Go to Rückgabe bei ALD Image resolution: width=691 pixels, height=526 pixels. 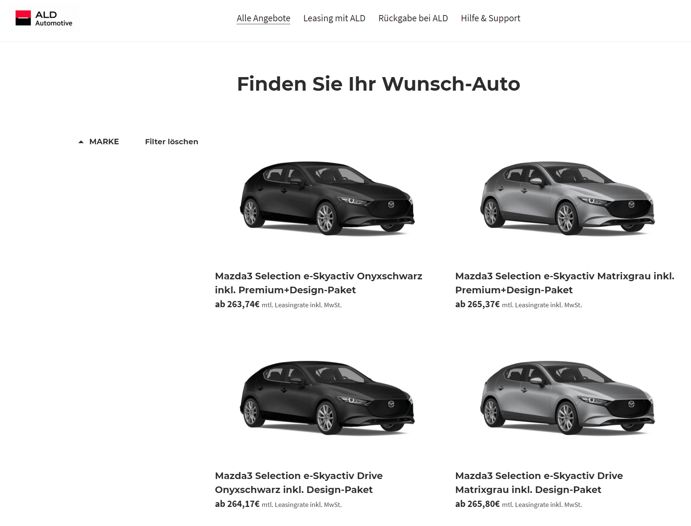click(413, 18)
